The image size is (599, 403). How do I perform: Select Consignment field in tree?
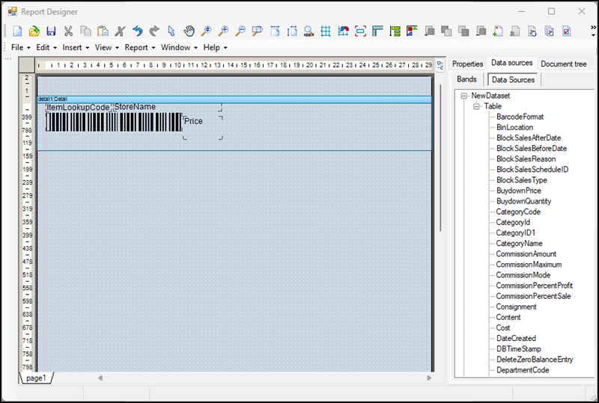(x=516, y=307)
